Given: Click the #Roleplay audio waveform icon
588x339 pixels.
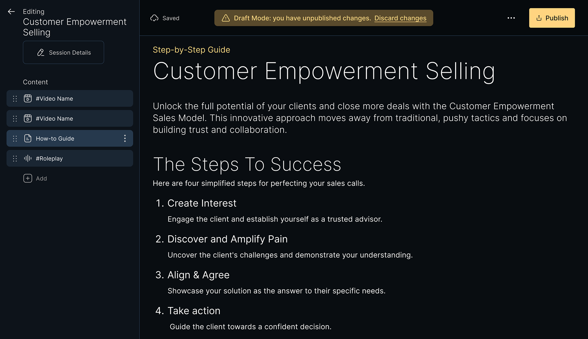Looking at the screenshot, I should (x=28, y=158).
